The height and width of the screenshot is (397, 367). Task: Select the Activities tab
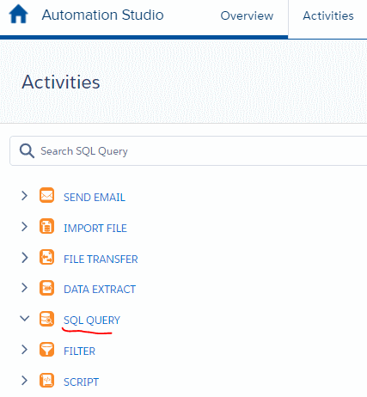point(328,15)
